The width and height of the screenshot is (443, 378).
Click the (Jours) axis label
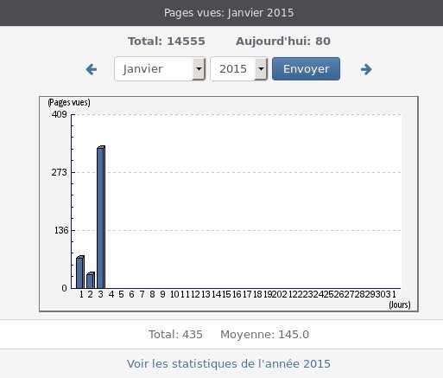[400, 304]
